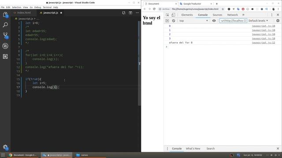Close the DevTools bottom drawer

tap(278, 148)
